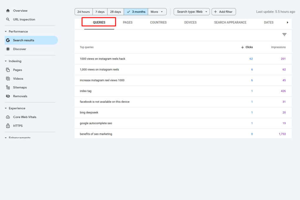300x200 pixels.
Task: Select query 'facebook is not available on this device'
Action: pyautogui.click(x=105, y=102)
